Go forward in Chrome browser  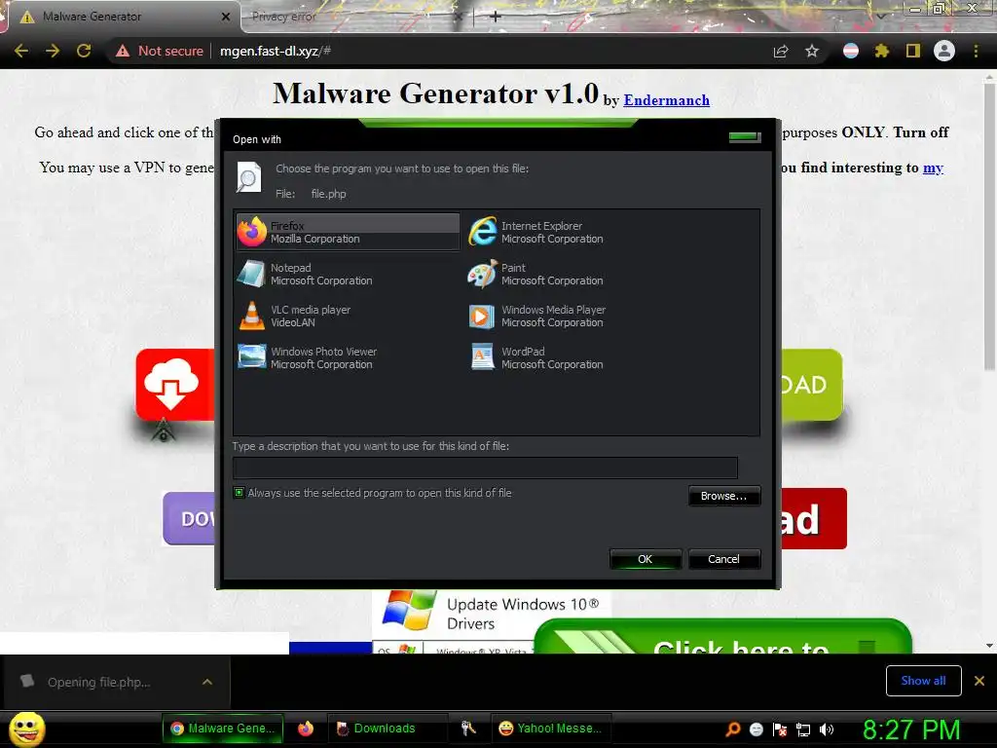53,51
